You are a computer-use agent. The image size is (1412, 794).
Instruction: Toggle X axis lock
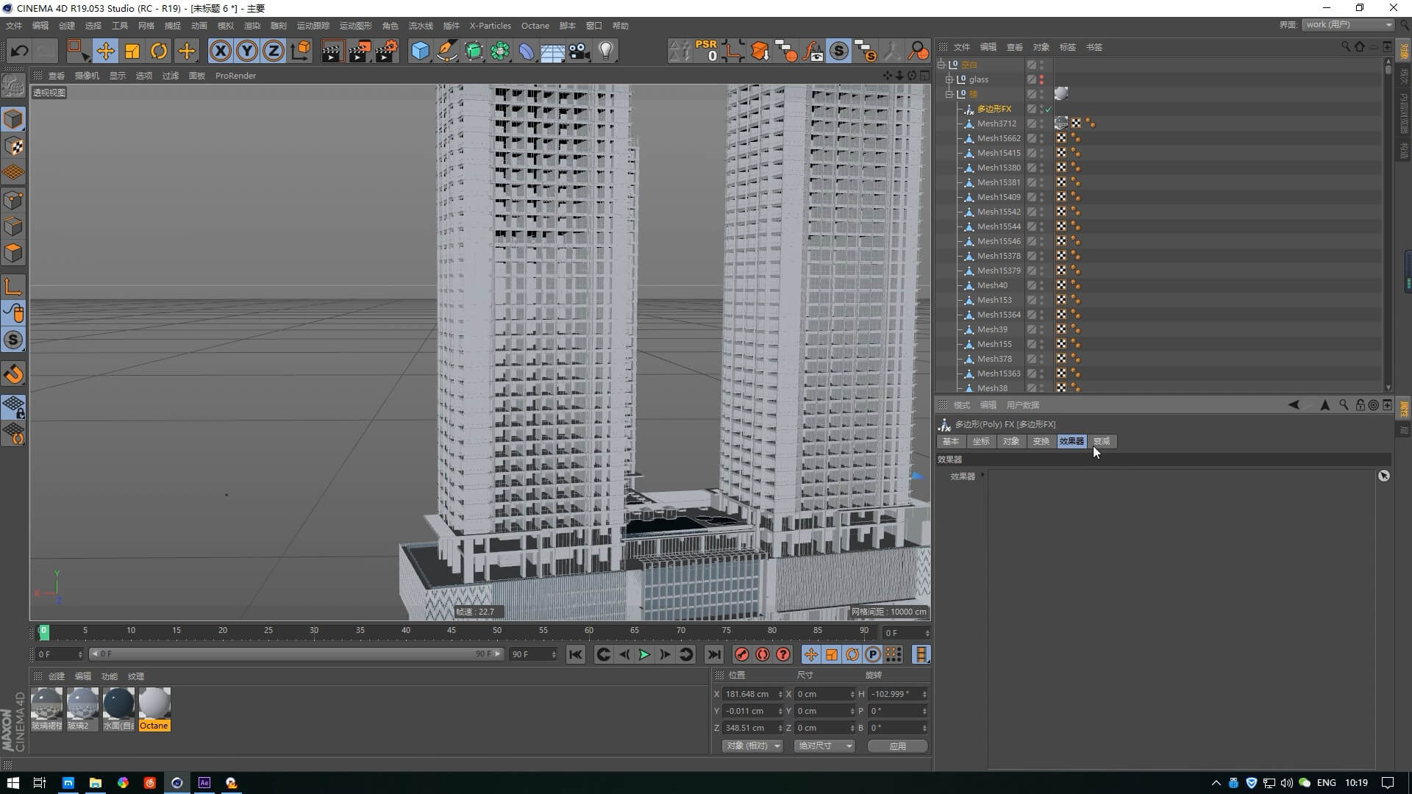tap(220, 51)
